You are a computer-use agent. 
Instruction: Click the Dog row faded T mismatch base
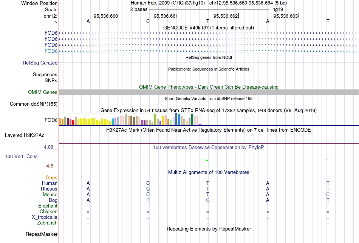(x=148, y=200)
